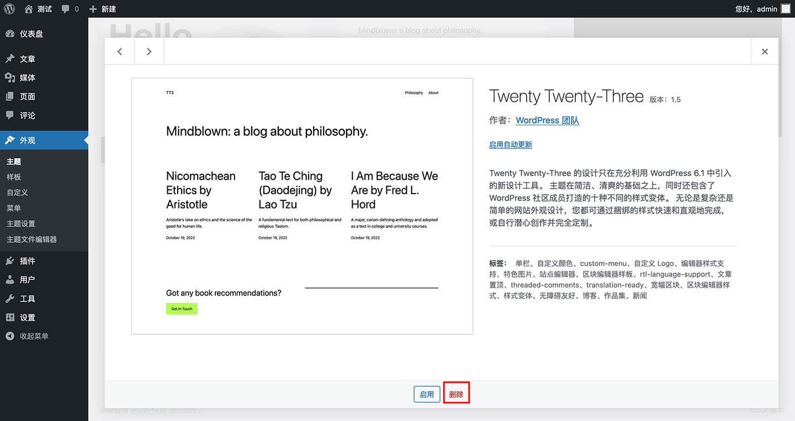The width and height of the screenshot is (795, 421).
Task: Open 主题文件编辑器 theme file editor
Action: 31,239
